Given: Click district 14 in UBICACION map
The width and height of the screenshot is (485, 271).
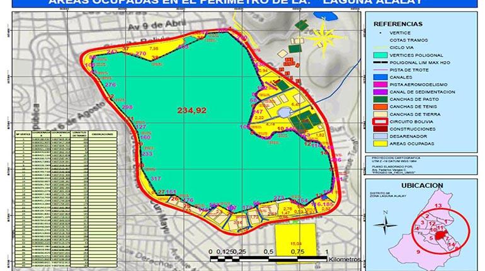Looking at the screenshot, I should pos(451,245).
